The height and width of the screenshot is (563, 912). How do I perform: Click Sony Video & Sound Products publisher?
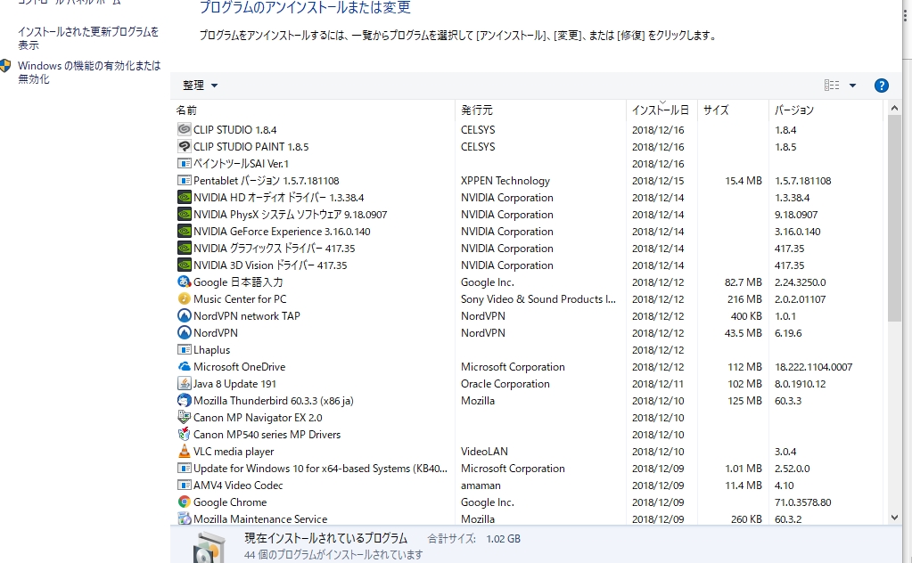[x=538, y=299]
